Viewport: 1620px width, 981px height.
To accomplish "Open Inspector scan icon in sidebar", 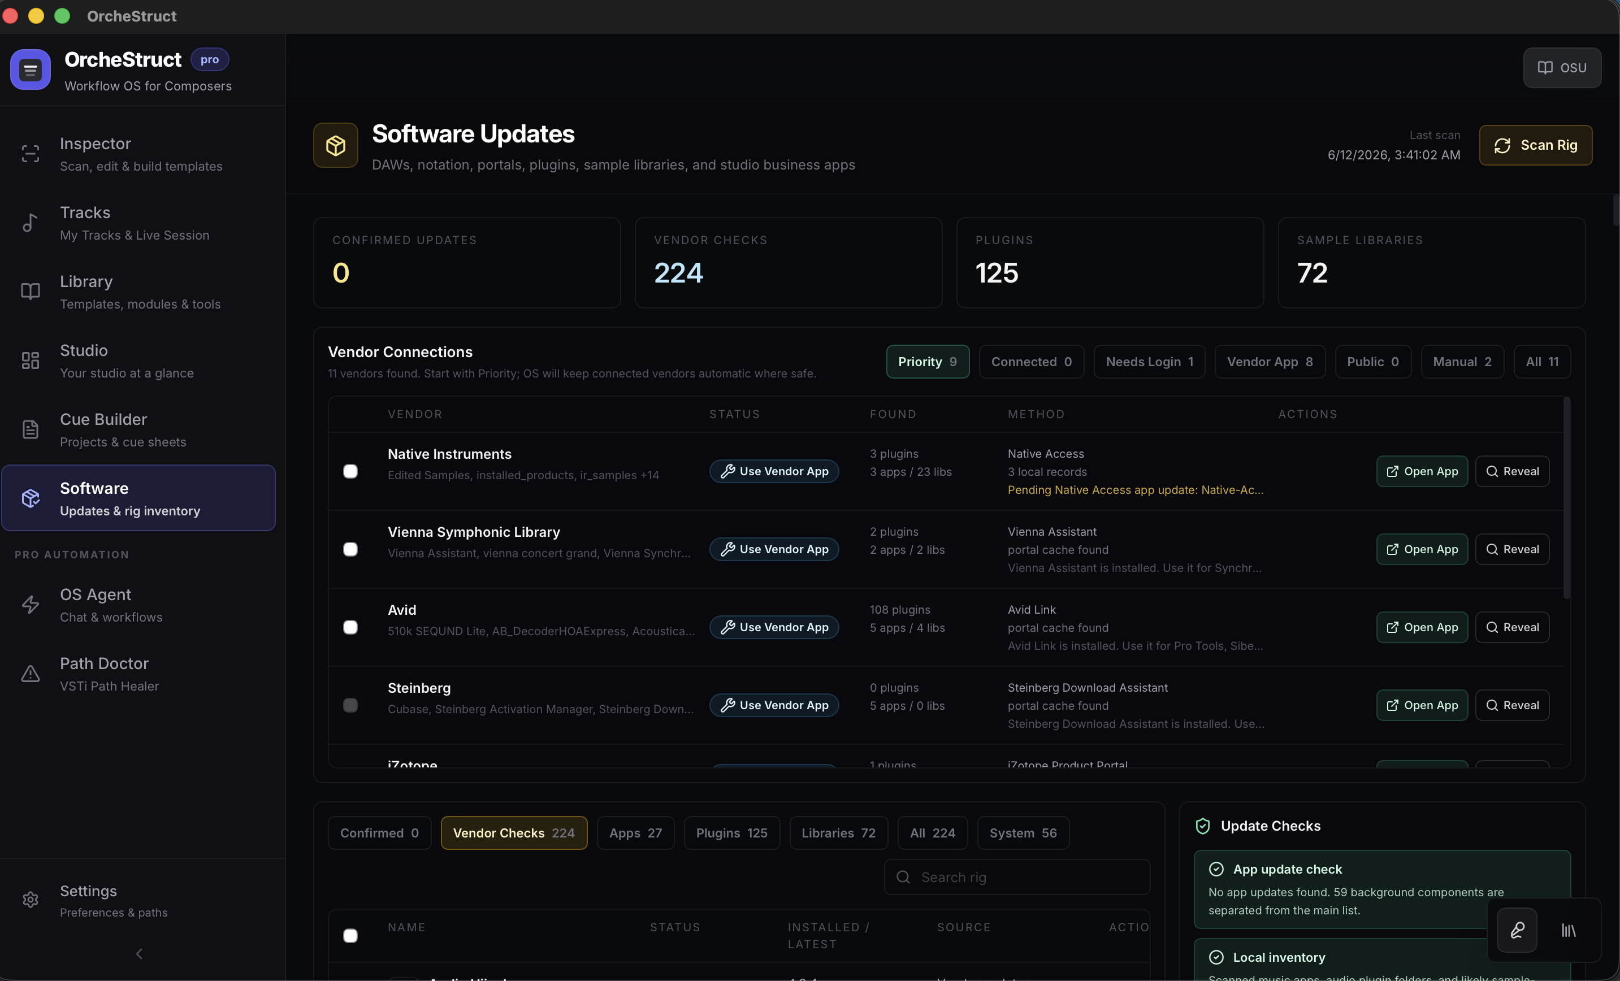I will pos(31,154).
